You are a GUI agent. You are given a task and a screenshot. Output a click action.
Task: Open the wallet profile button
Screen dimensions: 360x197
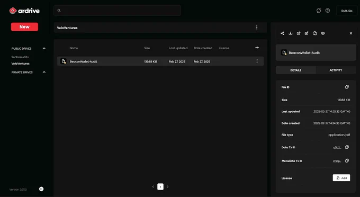coord(347,11)
